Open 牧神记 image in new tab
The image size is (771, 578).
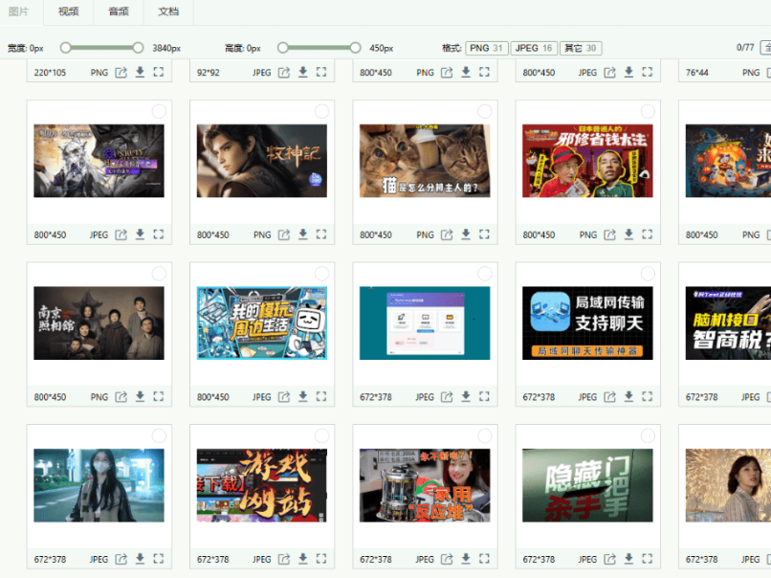pos(284,234)
